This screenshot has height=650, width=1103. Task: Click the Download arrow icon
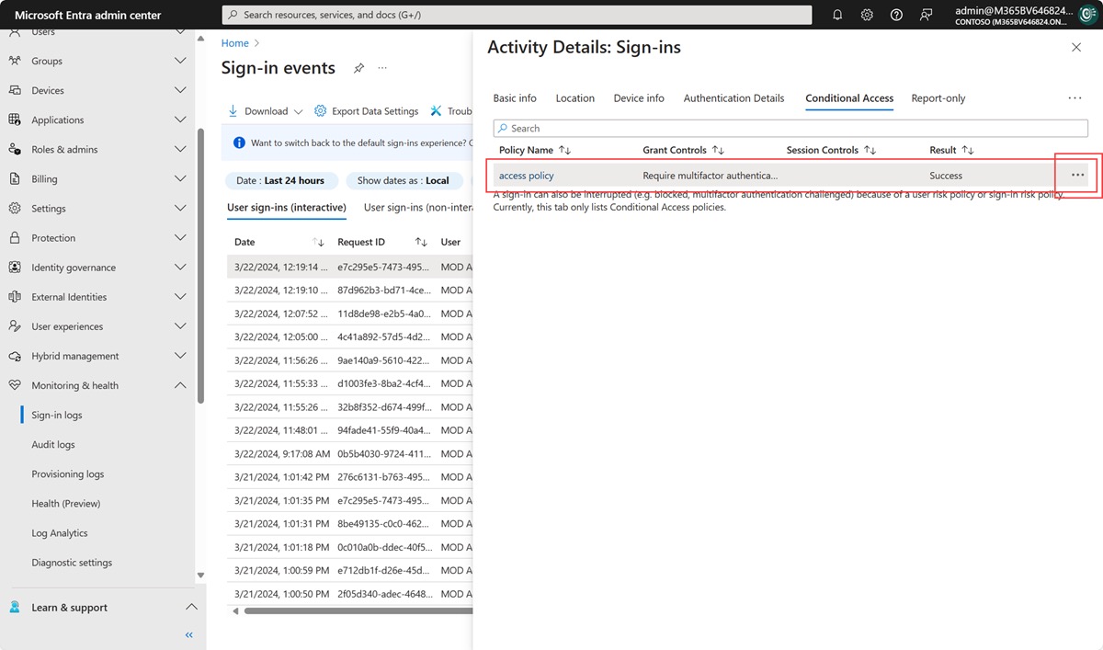coord(233,111)
